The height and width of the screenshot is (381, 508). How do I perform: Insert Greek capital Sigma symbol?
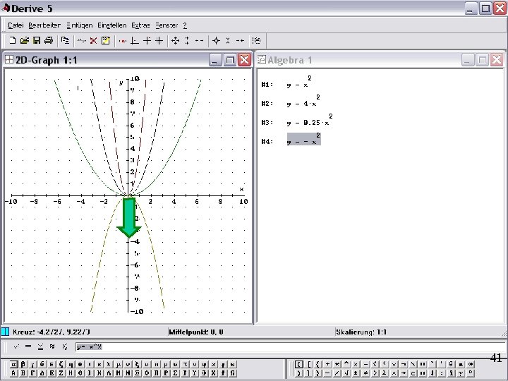pyautogui.click(x=175, y=373)
